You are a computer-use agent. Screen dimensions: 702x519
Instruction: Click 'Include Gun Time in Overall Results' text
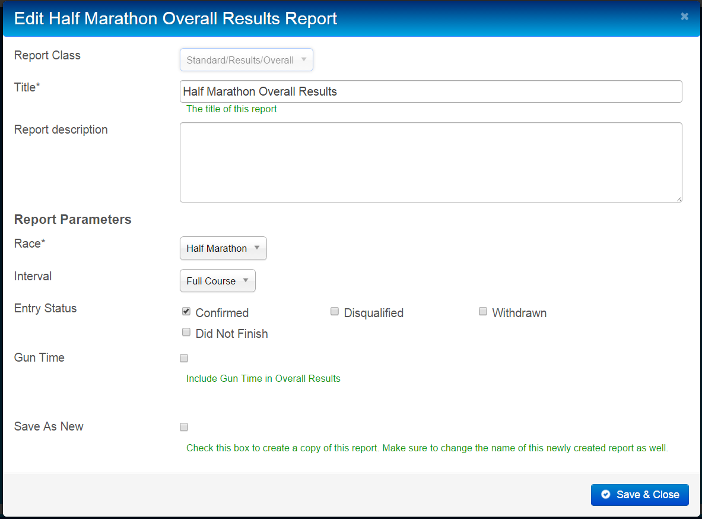[x=263, y=379]
